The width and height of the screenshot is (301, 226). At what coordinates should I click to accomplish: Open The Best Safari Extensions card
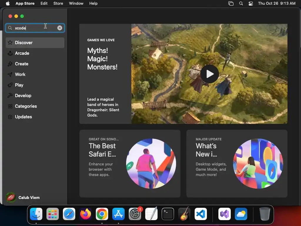coord(130,164)
